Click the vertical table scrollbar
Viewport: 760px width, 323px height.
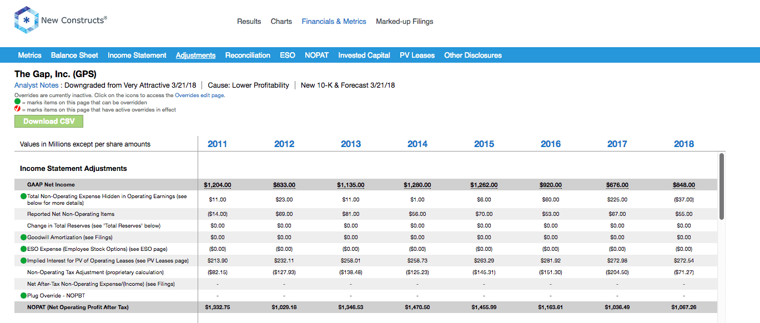(722, 186)
